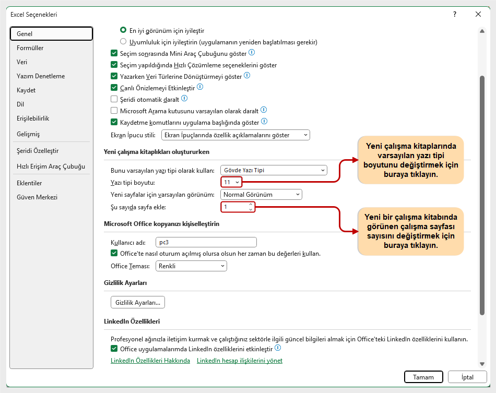Image resolution: width=496 pixels, height=393 pixels.
Task: Open 'LinkedIn Özellikleri Hakkında' link
Action: click(150, 361)
